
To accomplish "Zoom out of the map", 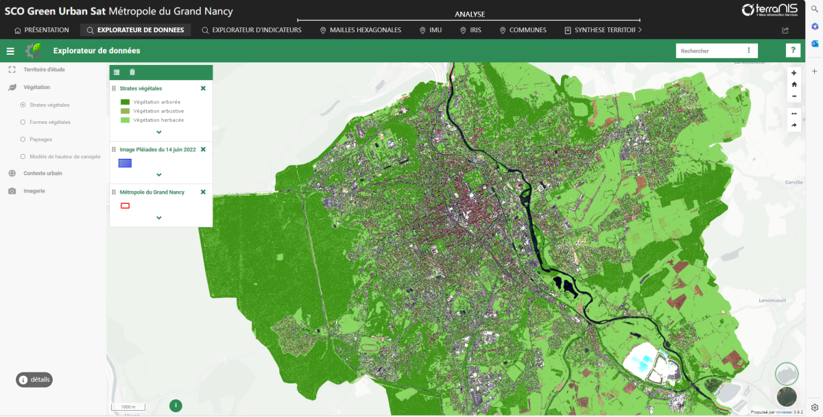I will point(794,96).
